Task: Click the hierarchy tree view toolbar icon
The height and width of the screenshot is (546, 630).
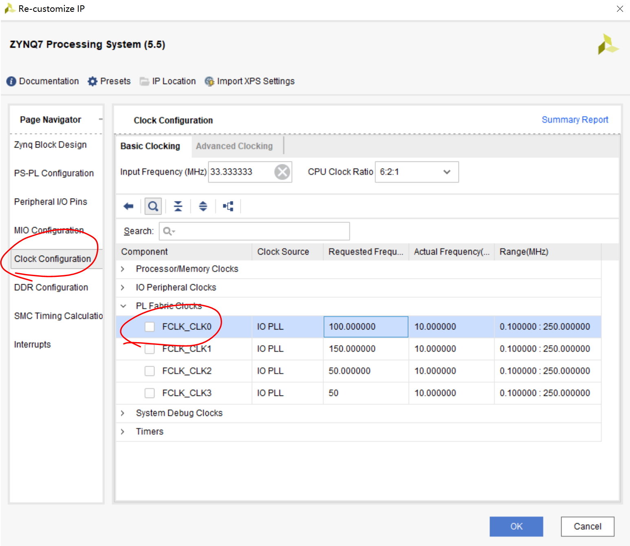Action: tap(228, 206)
